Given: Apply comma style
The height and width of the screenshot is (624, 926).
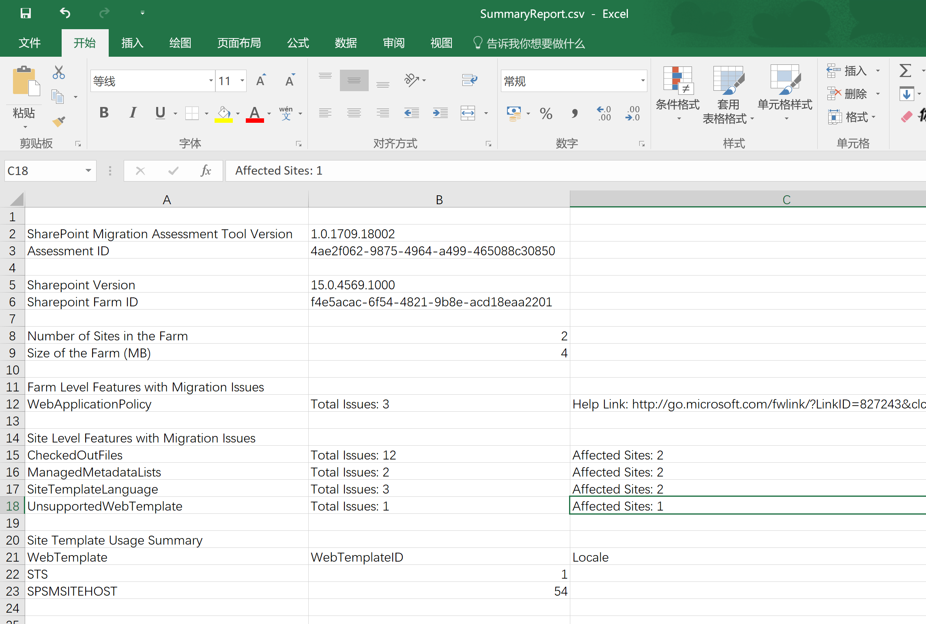Looking at the screenshot, I should click(x=574, y=113).
